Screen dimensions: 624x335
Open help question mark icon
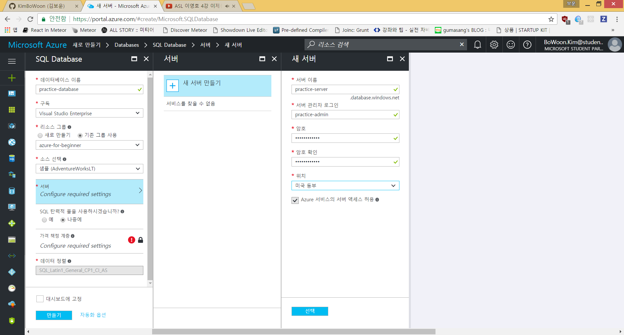pos(527,45)
